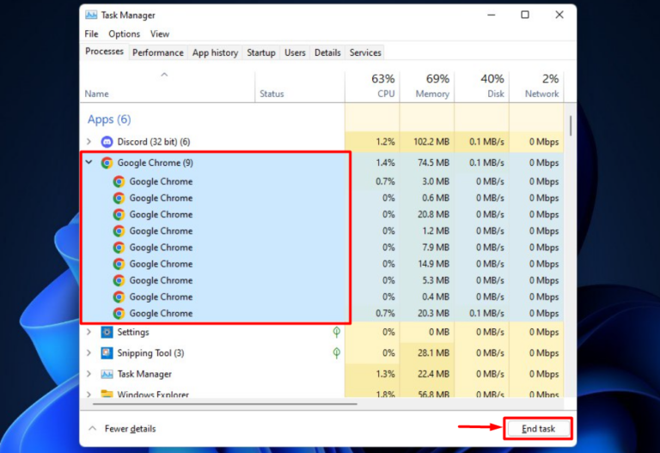
Task: Switch to the Performance tab
Action: pyautogui.click(x=158, y=52)
